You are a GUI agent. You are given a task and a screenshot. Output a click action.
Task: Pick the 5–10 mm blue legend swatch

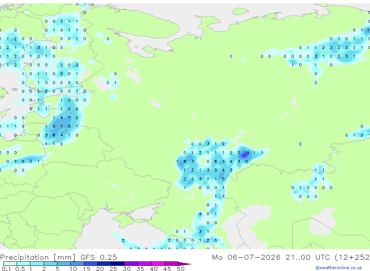click(x=64, y=264)
